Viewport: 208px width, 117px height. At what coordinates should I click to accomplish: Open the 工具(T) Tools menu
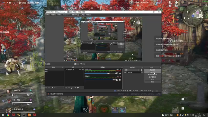pos(83,15)
